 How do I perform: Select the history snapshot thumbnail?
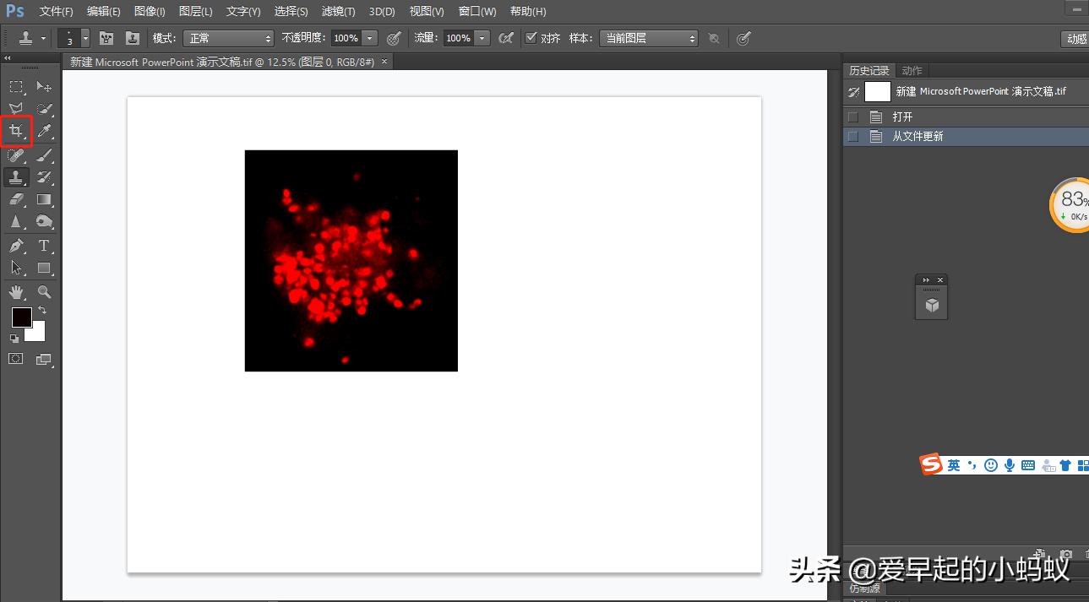[x=878, y=92]
